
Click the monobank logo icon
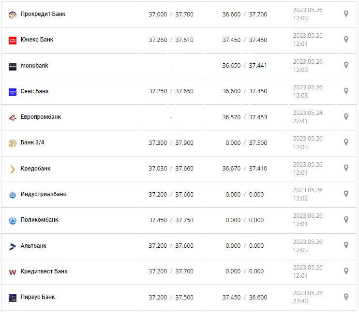[x=13, y=66]
